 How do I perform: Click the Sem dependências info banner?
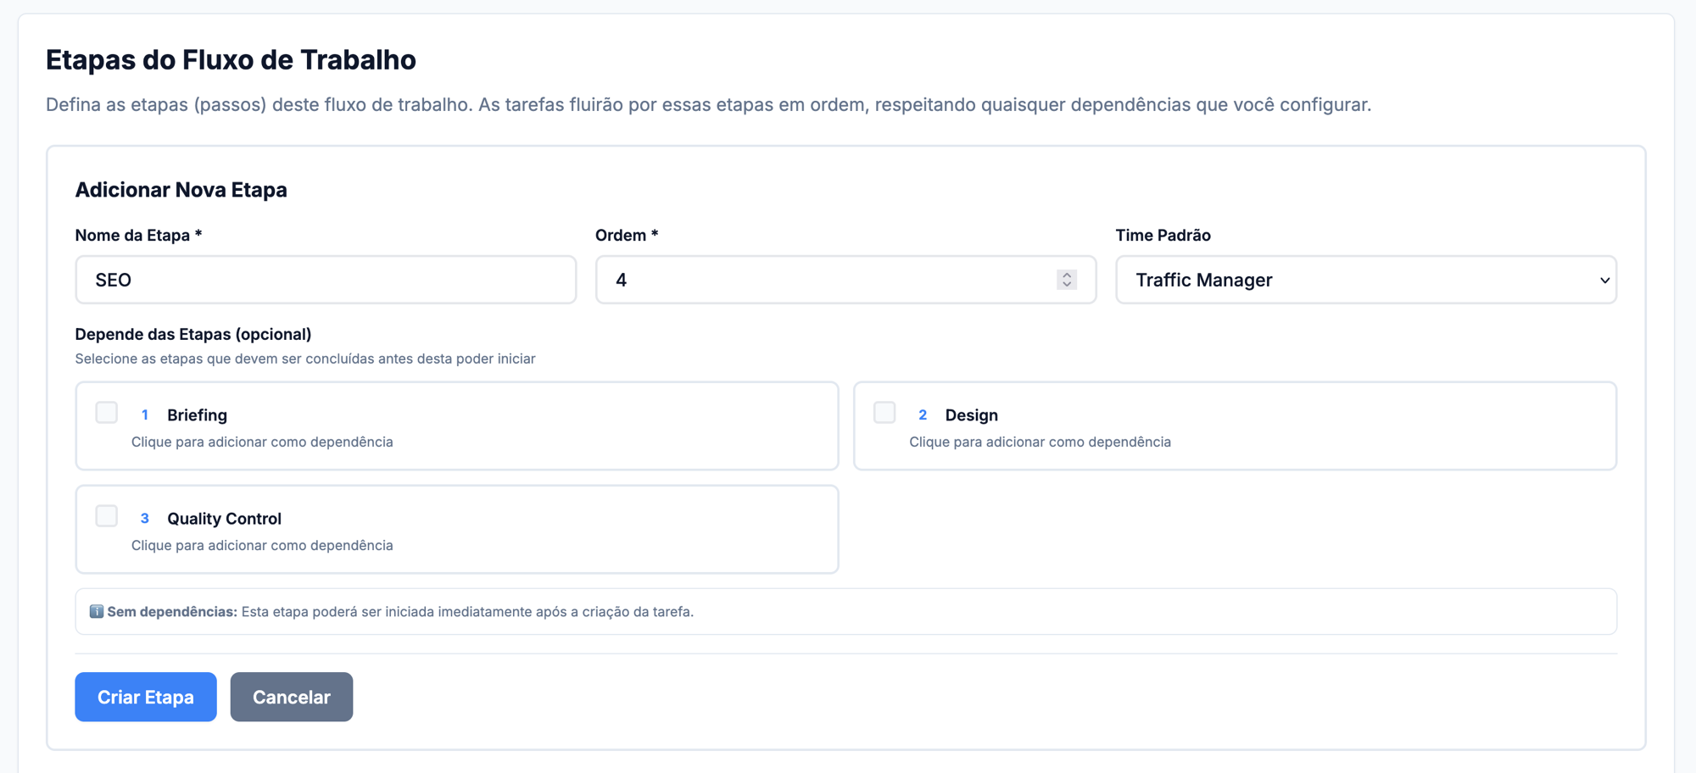coord(846,612)
